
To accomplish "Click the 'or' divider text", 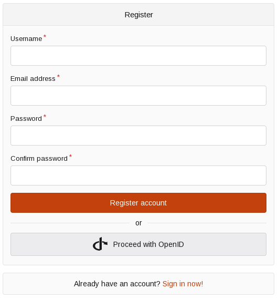I will pos(138,223).
